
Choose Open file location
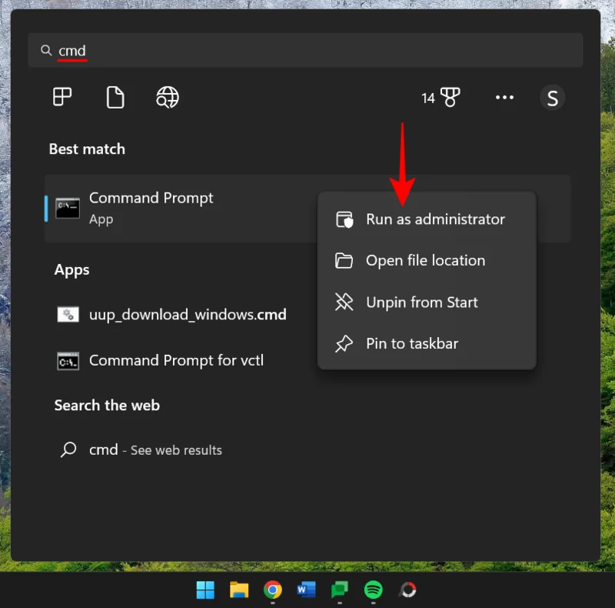425,260
